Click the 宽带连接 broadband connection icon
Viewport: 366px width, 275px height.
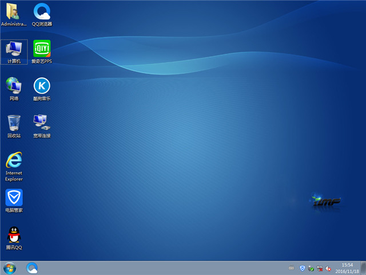pos(42,126)
